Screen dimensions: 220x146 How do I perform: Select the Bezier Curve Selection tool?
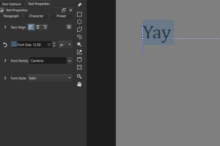[79, 60]
